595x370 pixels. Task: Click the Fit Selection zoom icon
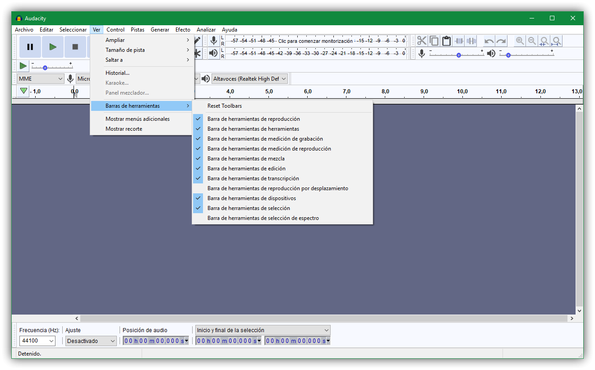[x=544, y=41]
